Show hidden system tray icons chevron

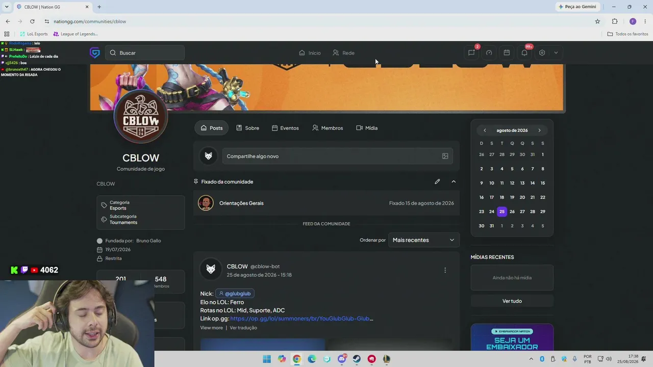tap(531, 359)
